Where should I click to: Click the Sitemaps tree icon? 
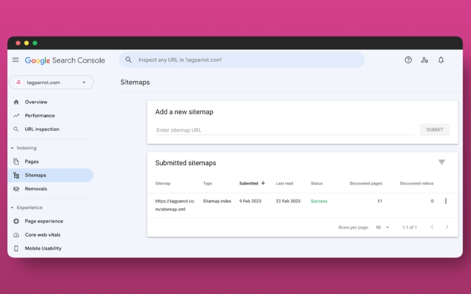pos(16,175)
